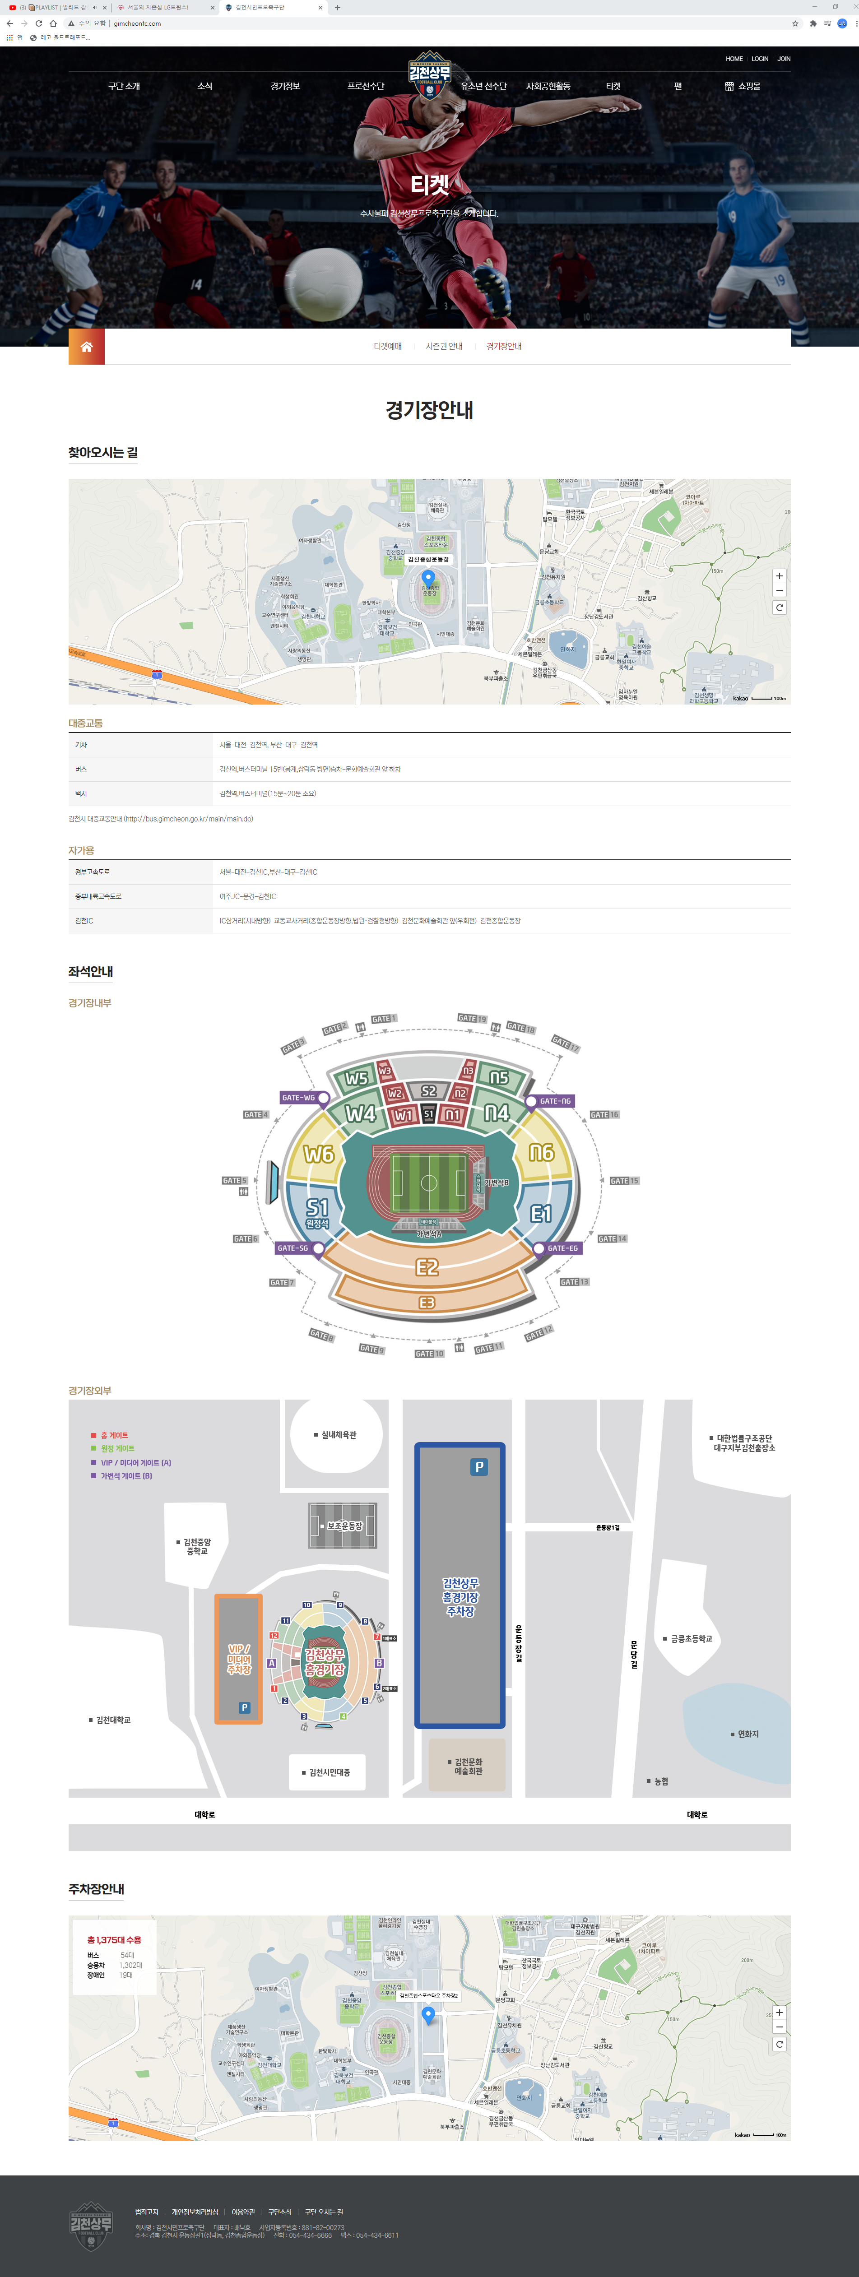Click the orange home icon below the banner
The width and height of the screenshot is (859, 2277).
[87, 347]
